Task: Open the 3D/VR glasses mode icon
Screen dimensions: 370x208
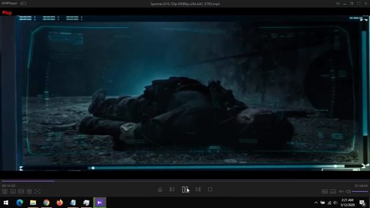Action: 21,191
